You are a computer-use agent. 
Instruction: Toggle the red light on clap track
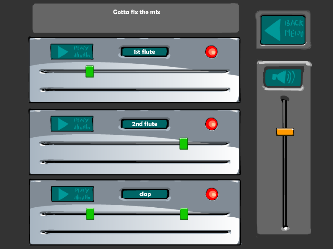pyautogui.click(x=212, y=194)
